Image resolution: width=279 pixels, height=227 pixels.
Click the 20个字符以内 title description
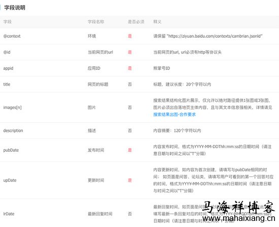click(182, 84)
